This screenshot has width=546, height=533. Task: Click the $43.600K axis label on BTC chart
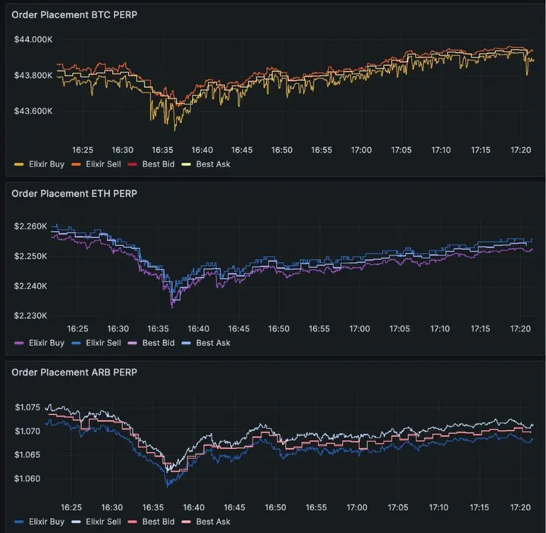click(x=33, y=111)
